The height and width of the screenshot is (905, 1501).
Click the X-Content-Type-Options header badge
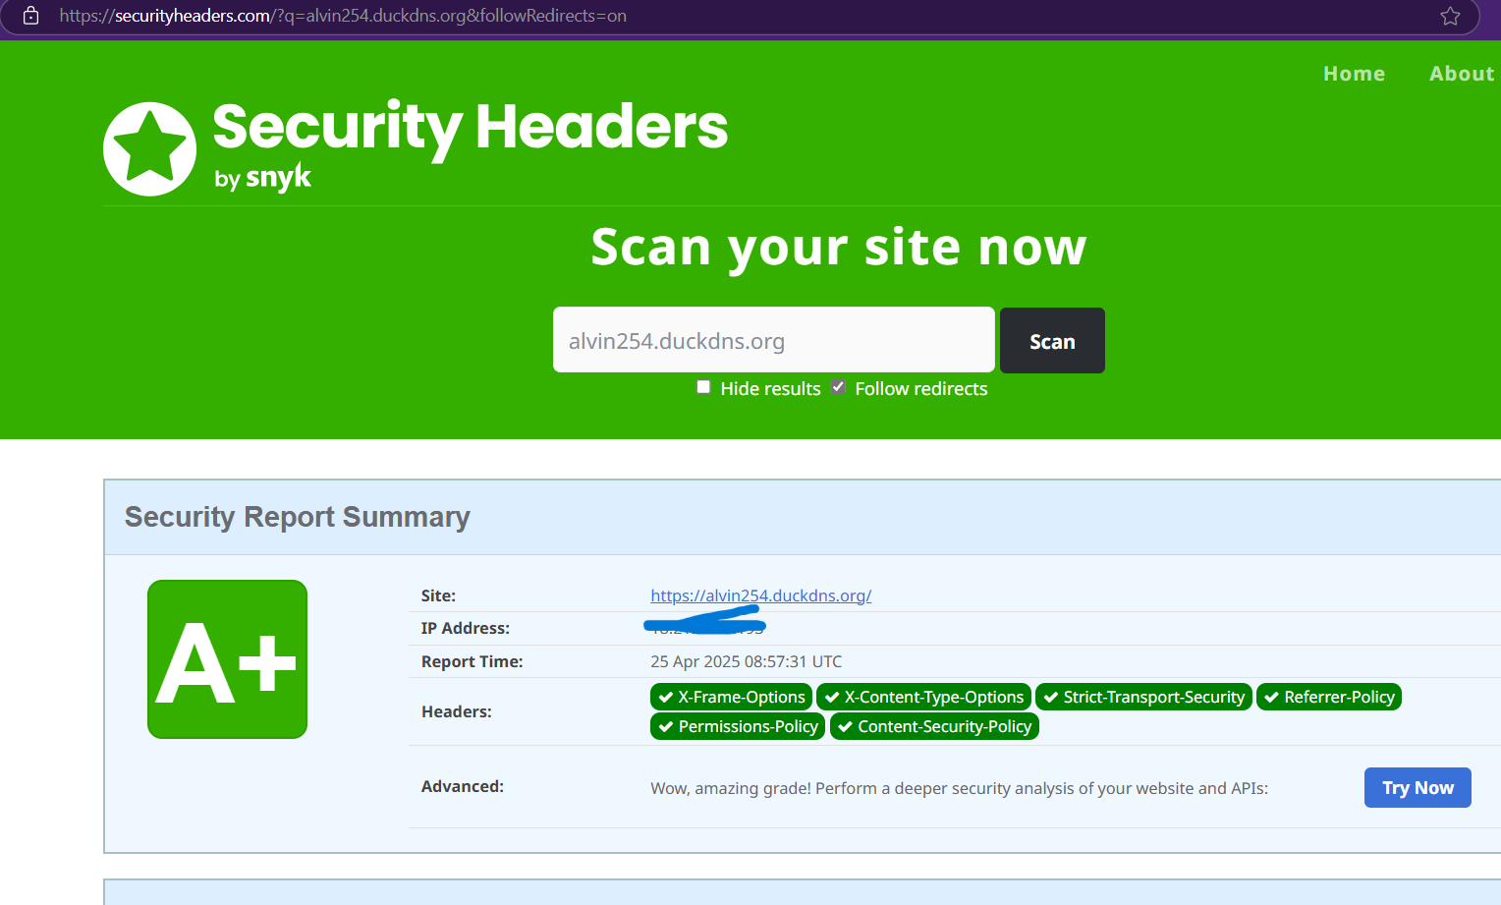[923, 697]
